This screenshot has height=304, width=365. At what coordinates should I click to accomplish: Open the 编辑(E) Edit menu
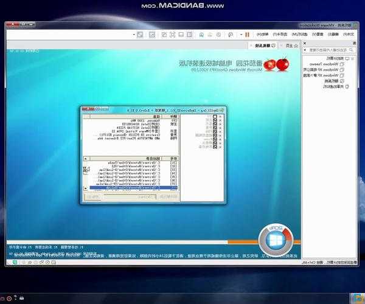click(333, 34)
